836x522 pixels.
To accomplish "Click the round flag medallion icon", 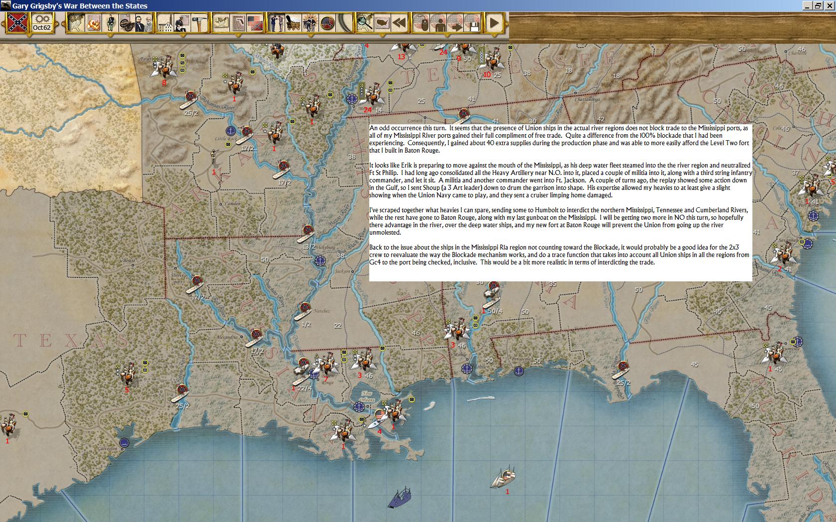I will [x=327, y=23].
